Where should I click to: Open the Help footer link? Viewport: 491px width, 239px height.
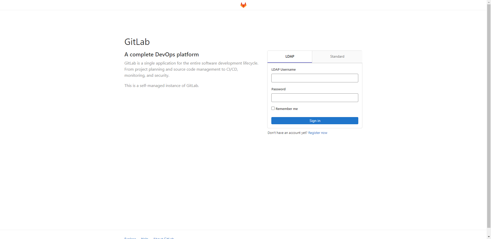(x=144, y=238)
